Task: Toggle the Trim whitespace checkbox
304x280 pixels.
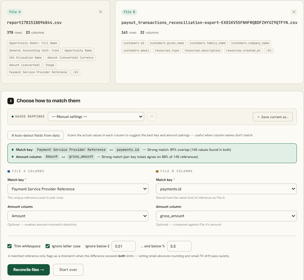Action: click(x=9, y=246)
